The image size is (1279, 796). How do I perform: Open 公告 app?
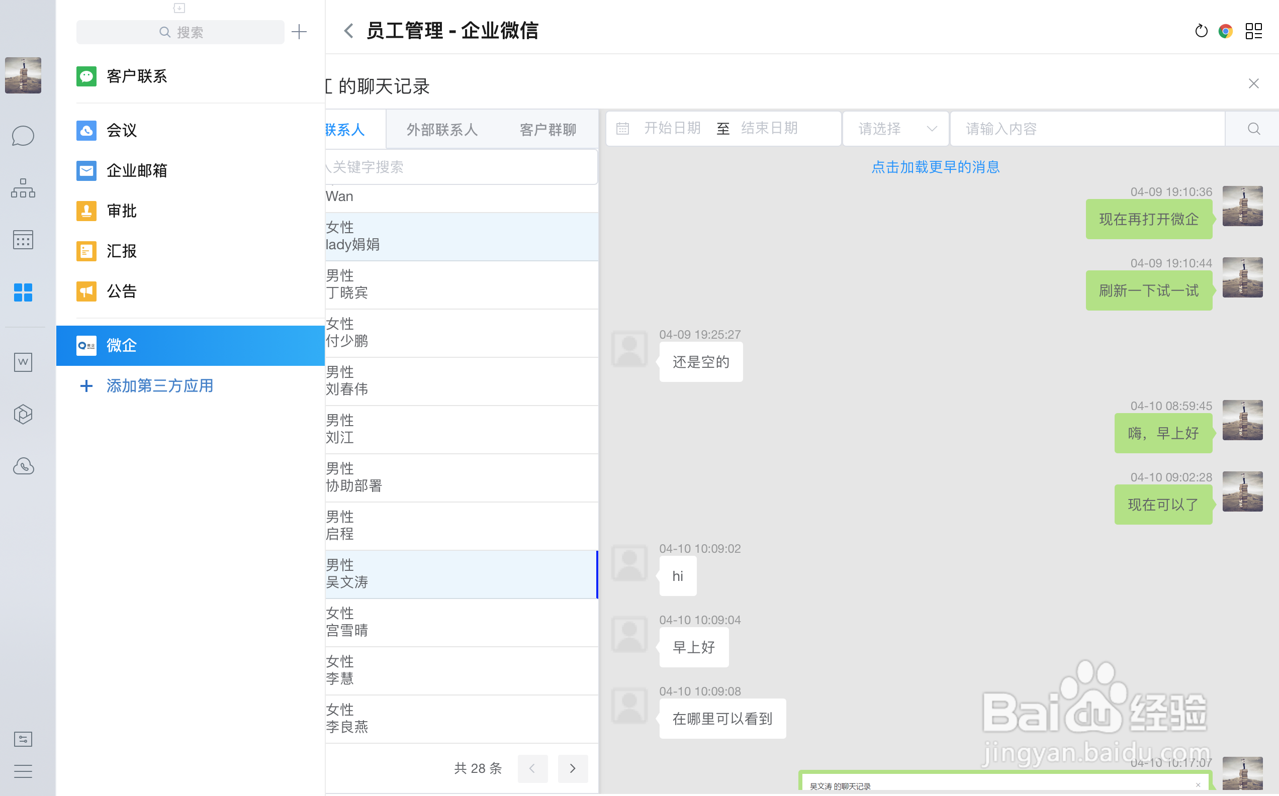pyautogui.click(x=190, y=291)
